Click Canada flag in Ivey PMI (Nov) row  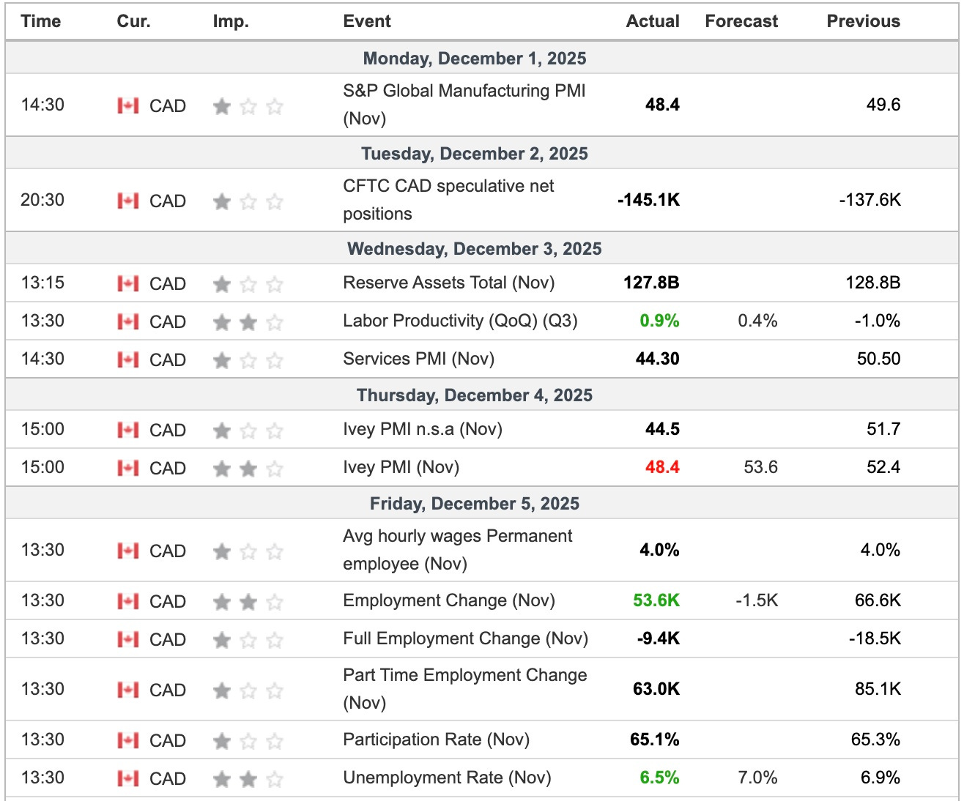[128, 469]
